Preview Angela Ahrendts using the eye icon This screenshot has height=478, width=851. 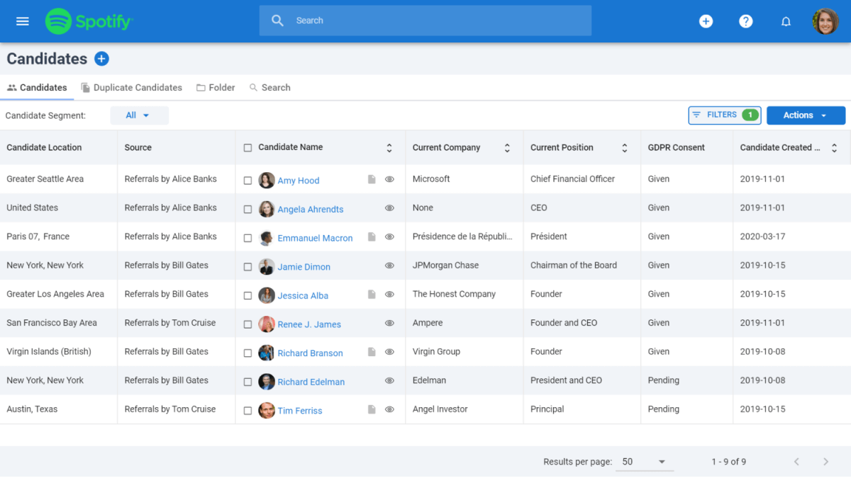[x=389, y=208]
